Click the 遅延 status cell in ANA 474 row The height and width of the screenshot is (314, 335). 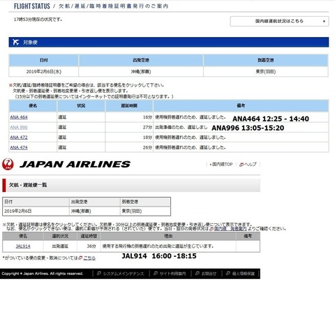(81, 147)
